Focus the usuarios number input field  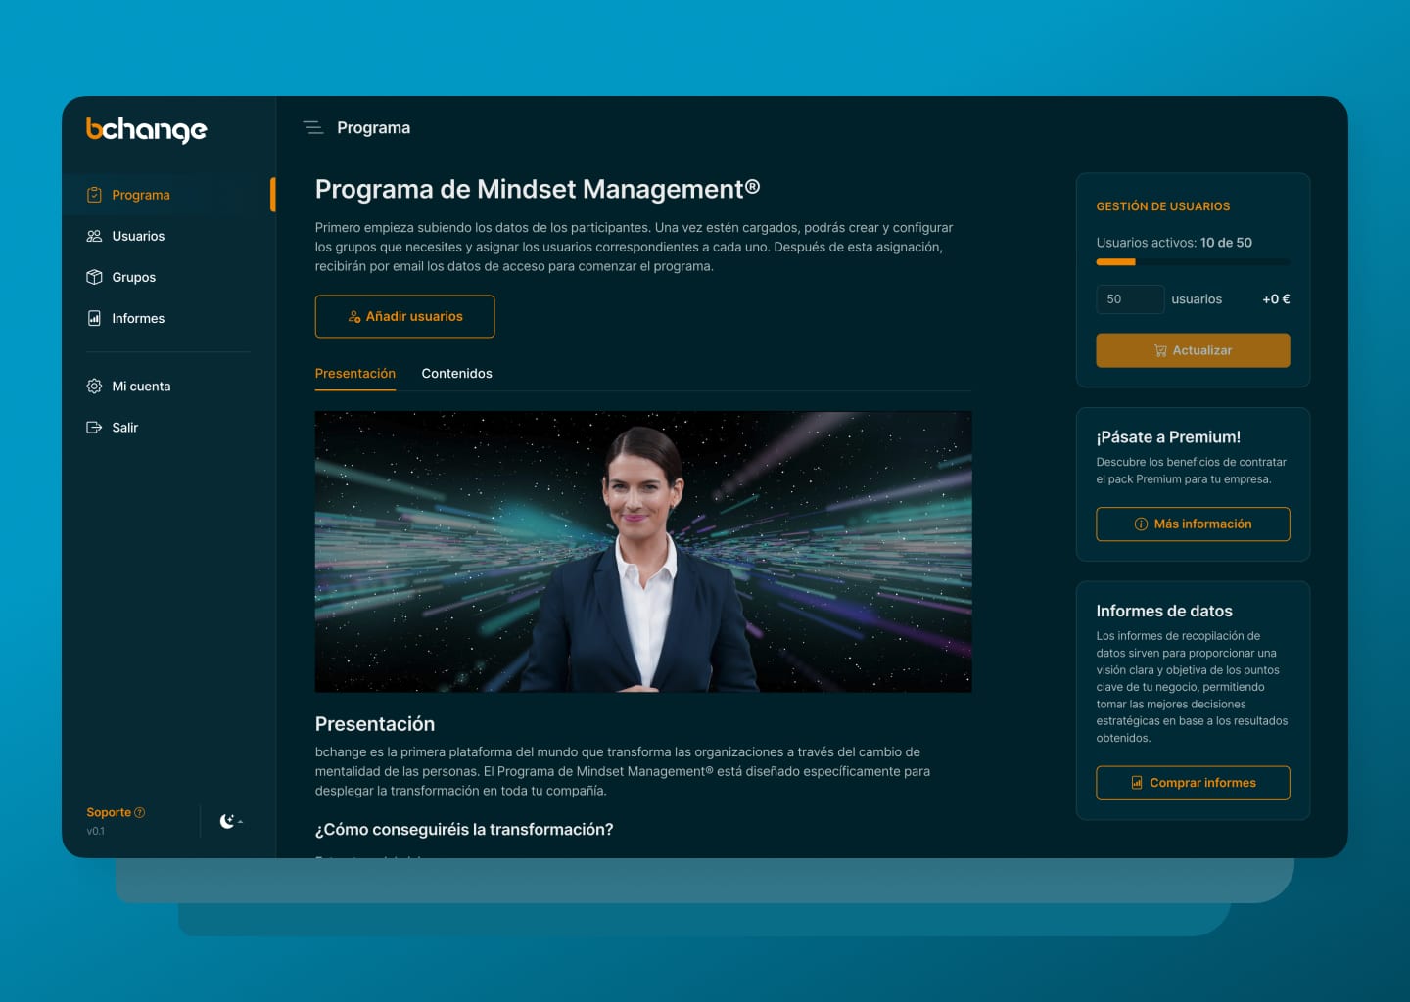tap(1130, 299)
